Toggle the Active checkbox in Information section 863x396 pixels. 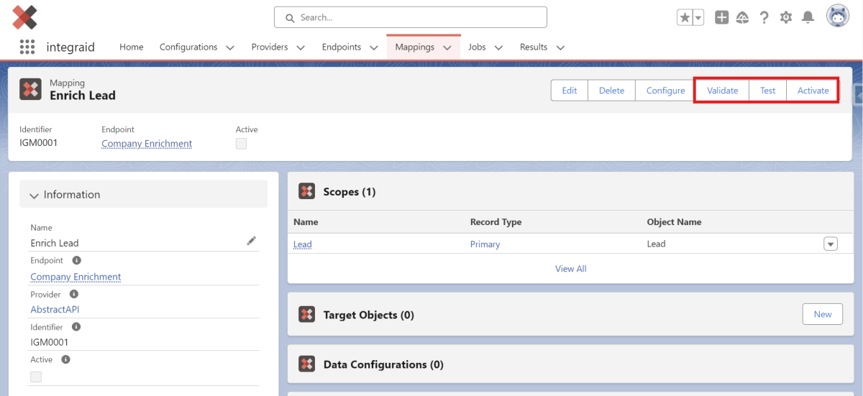click(36, 377)
